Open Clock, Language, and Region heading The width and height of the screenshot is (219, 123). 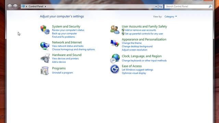142,56
